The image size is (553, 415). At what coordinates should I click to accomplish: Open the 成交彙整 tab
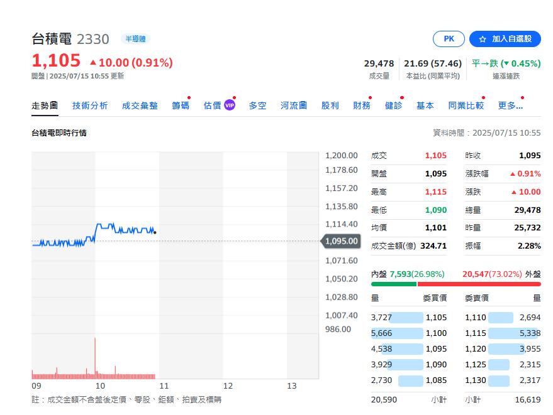point(140,105)
